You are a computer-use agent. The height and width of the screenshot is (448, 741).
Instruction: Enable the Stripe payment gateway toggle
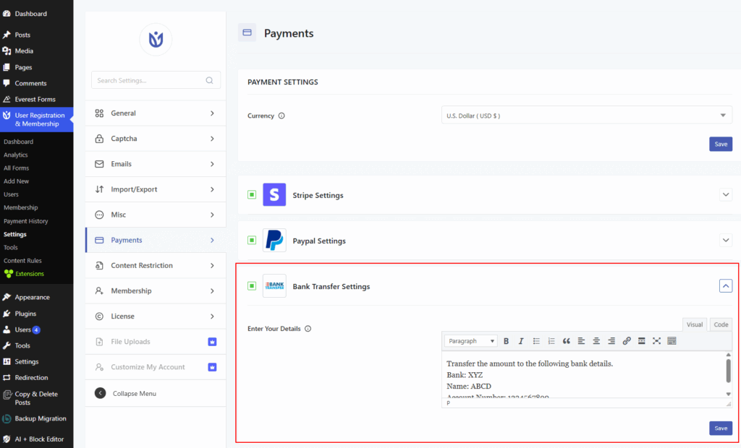click(252, 194)
